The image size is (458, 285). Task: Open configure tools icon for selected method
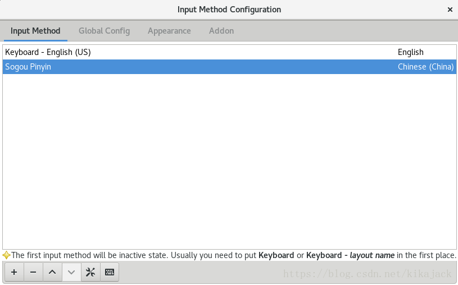[x=90, y=272]
